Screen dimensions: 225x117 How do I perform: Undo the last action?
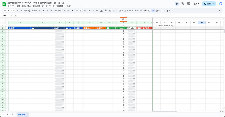click(x=17, y=11)
